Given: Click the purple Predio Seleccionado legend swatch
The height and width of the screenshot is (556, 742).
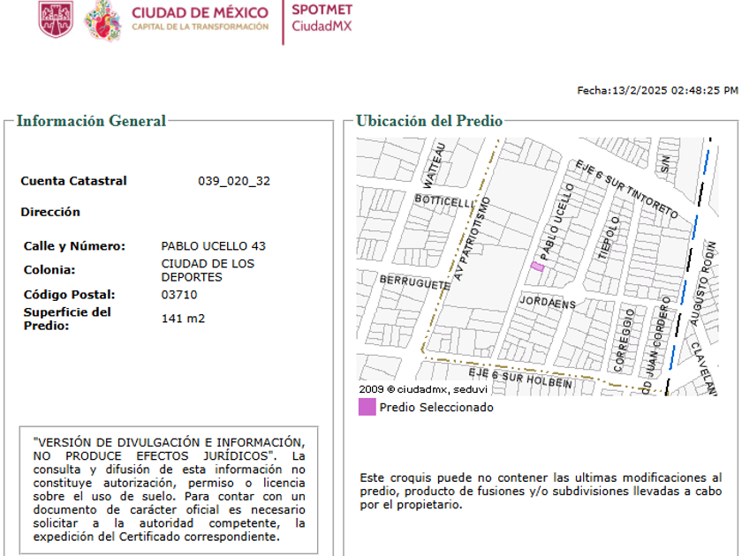Looking at the screenshot, I should tap(367, 407).
